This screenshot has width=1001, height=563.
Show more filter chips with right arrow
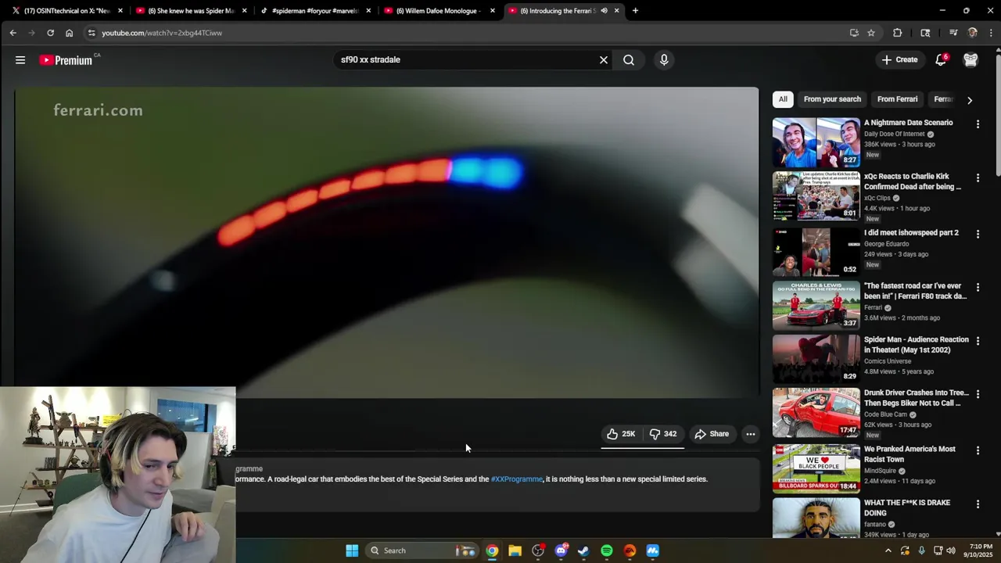tap(970, 100)
